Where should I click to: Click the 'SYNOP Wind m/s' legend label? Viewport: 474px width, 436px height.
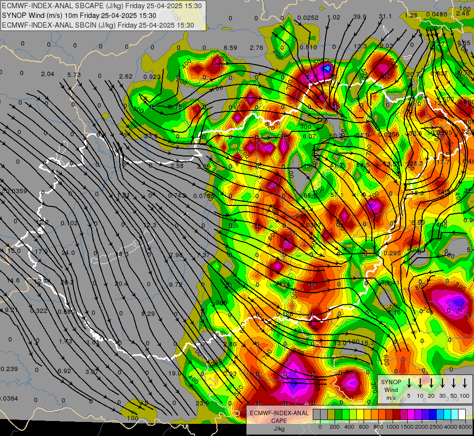coord(391,389)
